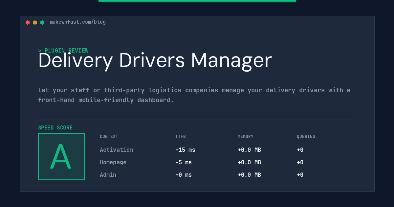Click the makewpfast.com/blog address text
Viewport: 394px width, 207px height.
tap(78, 22)
